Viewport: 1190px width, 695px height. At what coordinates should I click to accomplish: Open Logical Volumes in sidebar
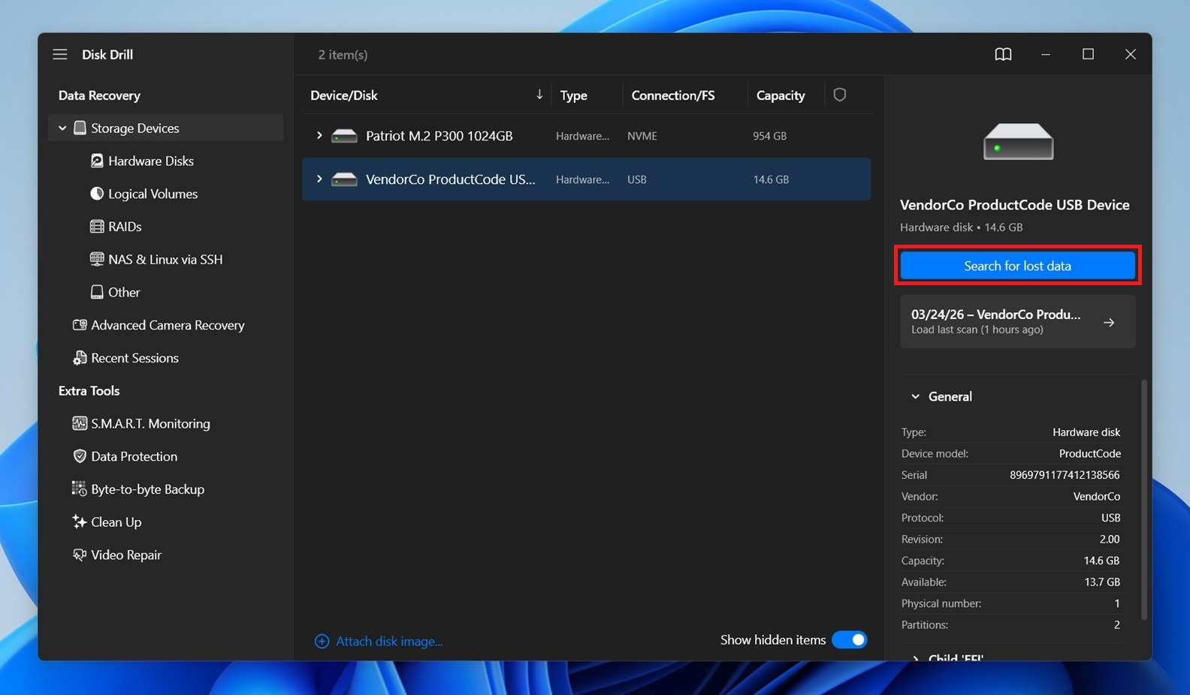[x=153, y=194]
